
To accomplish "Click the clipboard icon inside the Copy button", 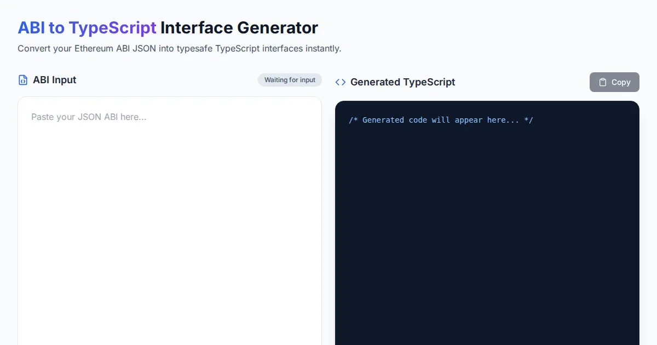I will click(x=603, y=82).
